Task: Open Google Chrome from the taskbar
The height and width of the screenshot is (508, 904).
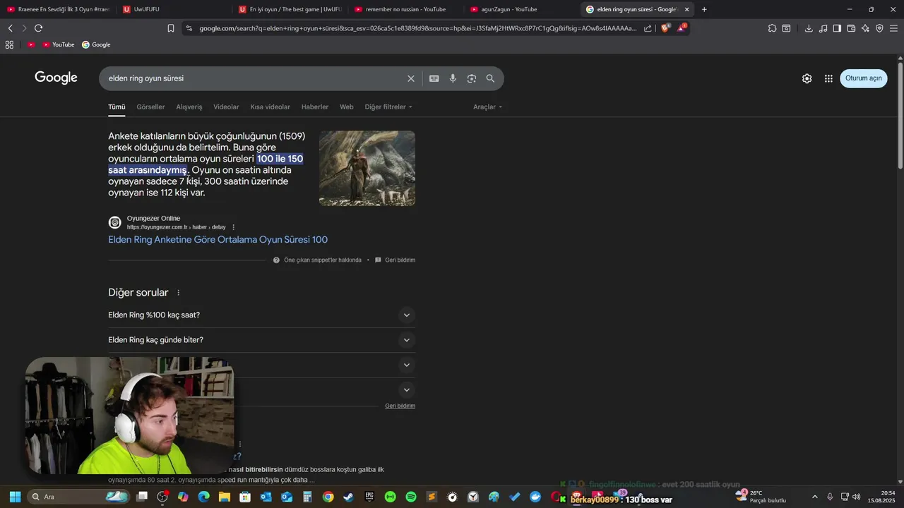Action: tap(328, 497)
